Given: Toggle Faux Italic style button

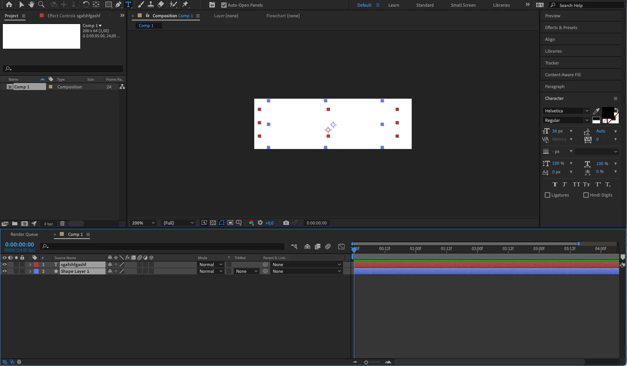Looking at the screenshot, I should (565, 184).
